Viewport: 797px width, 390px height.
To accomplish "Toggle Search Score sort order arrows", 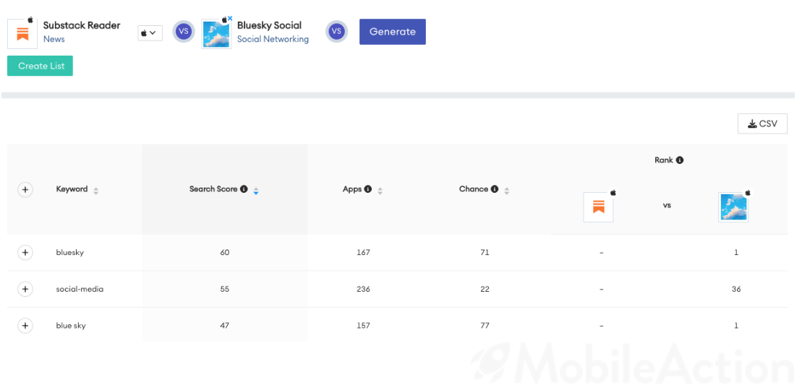I will [x=256, y=191].
